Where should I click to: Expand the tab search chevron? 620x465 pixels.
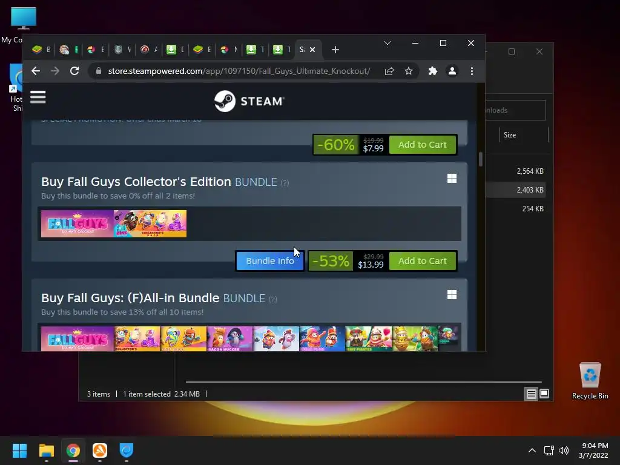pyautogui.click(x=387, y=43)
